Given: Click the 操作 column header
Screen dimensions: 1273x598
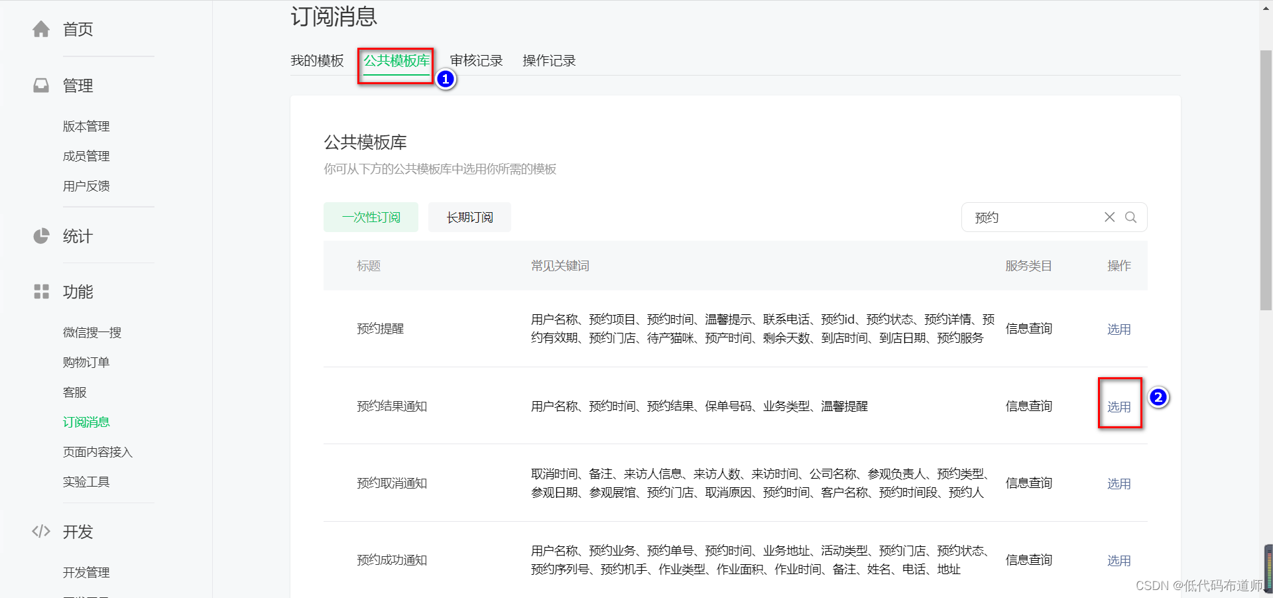Looking at the screenshot, I should 1119,265.
